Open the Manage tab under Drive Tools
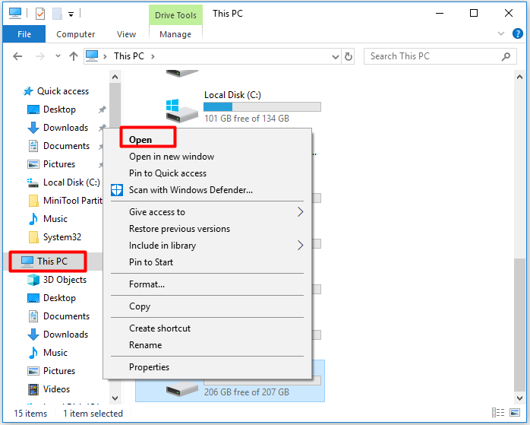The height and width of the screenshot is (425, 530). point(175,34)
